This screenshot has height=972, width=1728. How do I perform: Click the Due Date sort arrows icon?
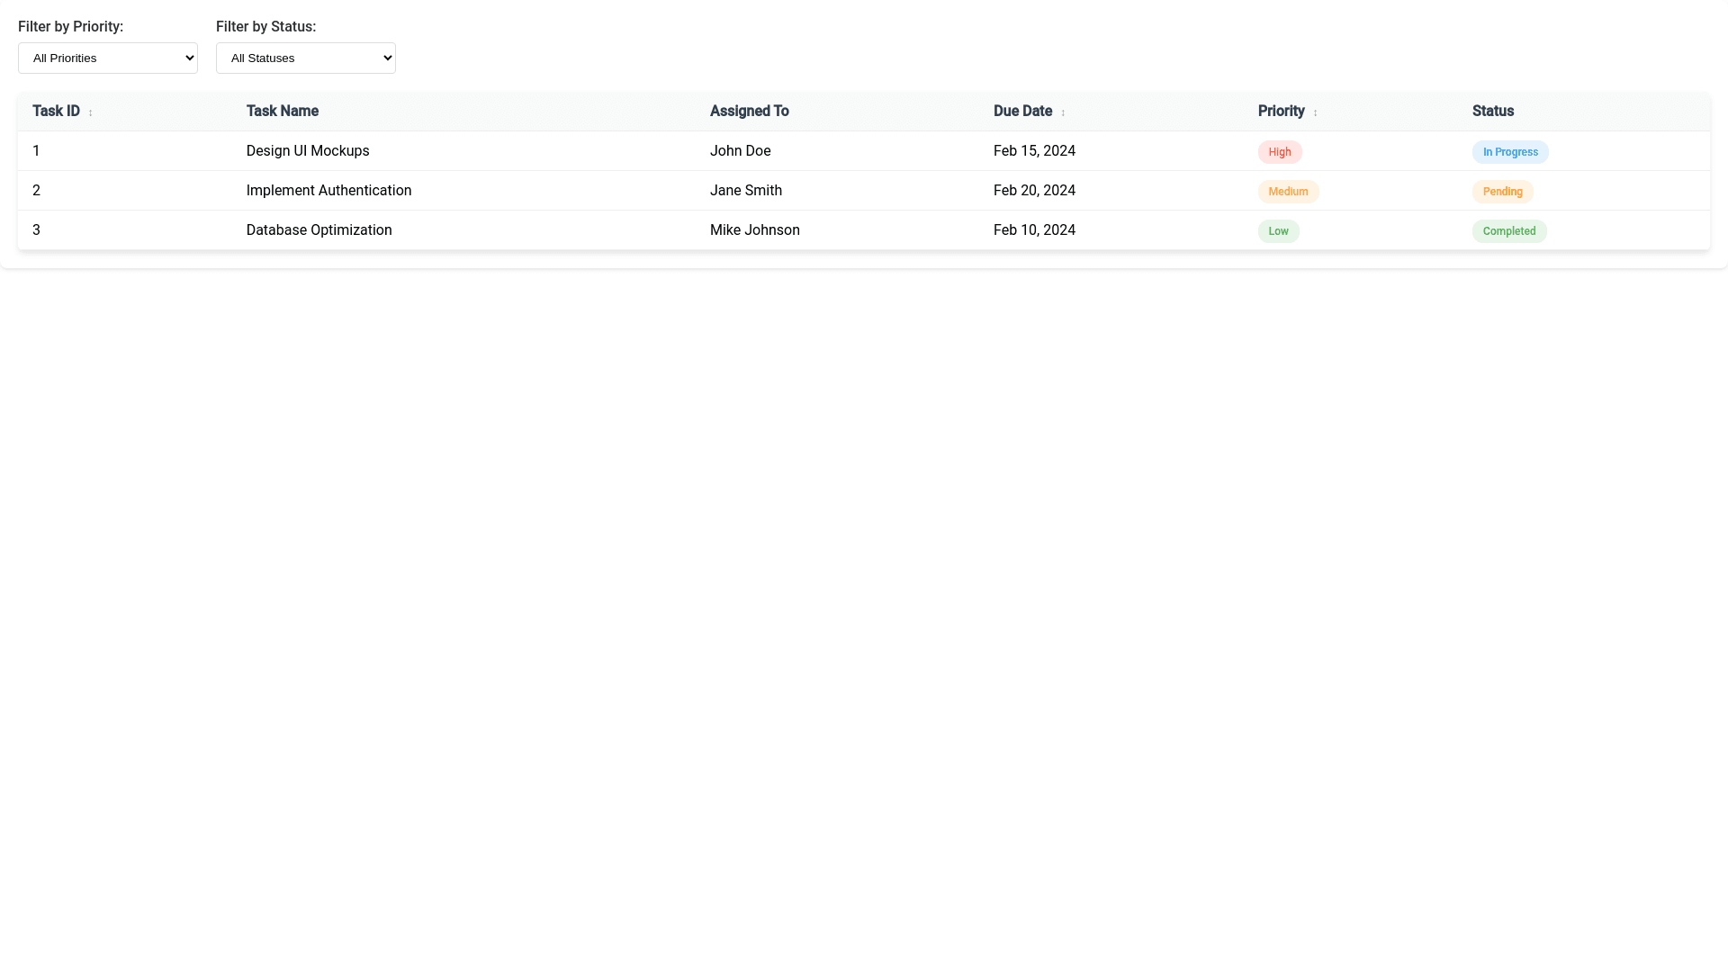[1063, 112]
